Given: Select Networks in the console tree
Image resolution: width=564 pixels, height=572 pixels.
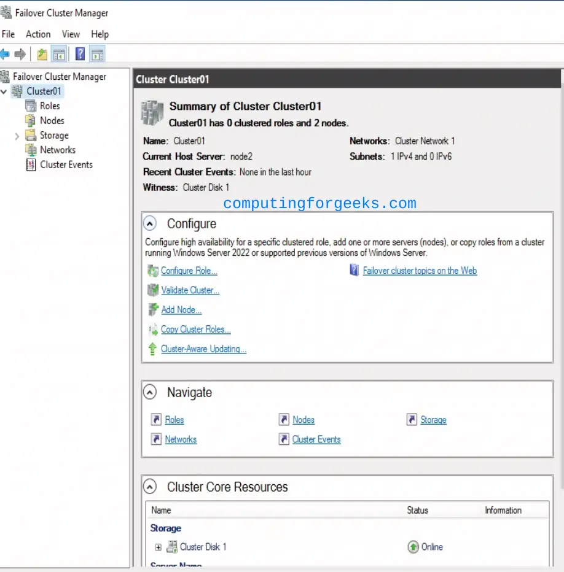Looking at the screenshot, I should tap(58, 150).
